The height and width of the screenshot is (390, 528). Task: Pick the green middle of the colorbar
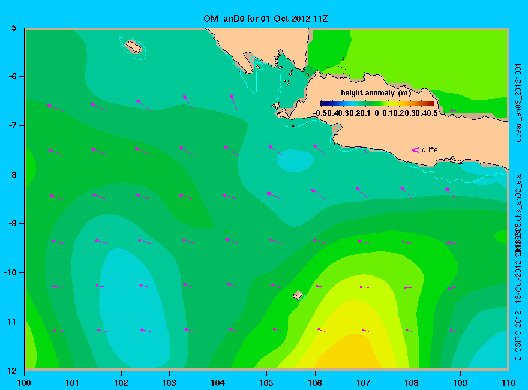pos(377,103)
